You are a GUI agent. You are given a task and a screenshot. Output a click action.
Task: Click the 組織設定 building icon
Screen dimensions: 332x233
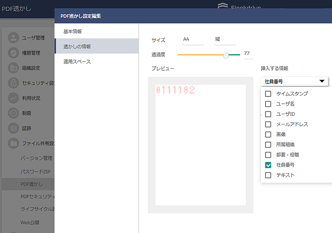(13, 68)
